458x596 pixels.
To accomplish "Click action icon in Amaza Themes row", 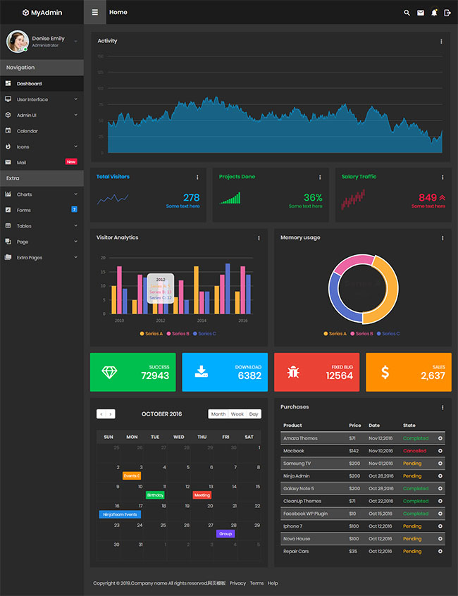I will tap(440, 438).
